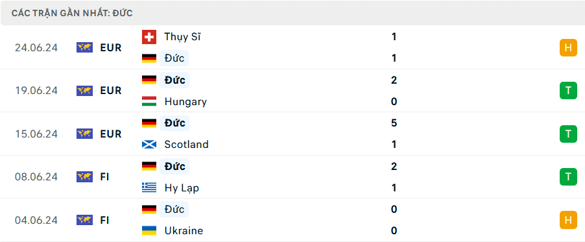Click the Switzerland flag icon
This screenshot has height=242, width=585.
[x=149, y=37]
